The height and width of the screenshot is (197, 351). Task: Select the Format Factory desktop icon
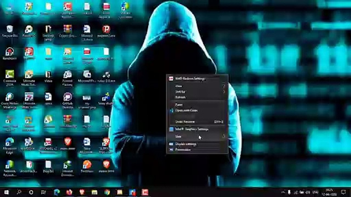pos(67,78)
